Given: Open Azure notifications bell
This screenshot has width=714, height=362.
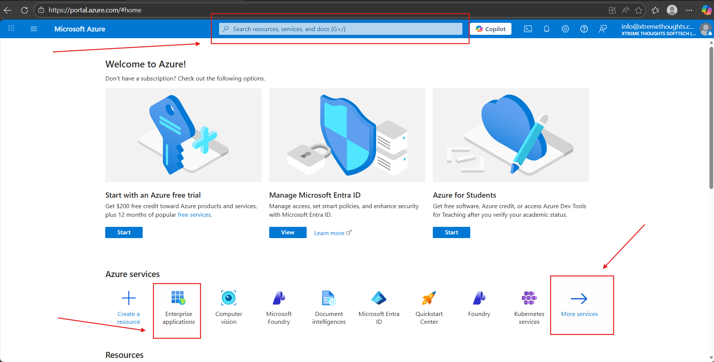Looking at the screenshot, I should point(546,29).
